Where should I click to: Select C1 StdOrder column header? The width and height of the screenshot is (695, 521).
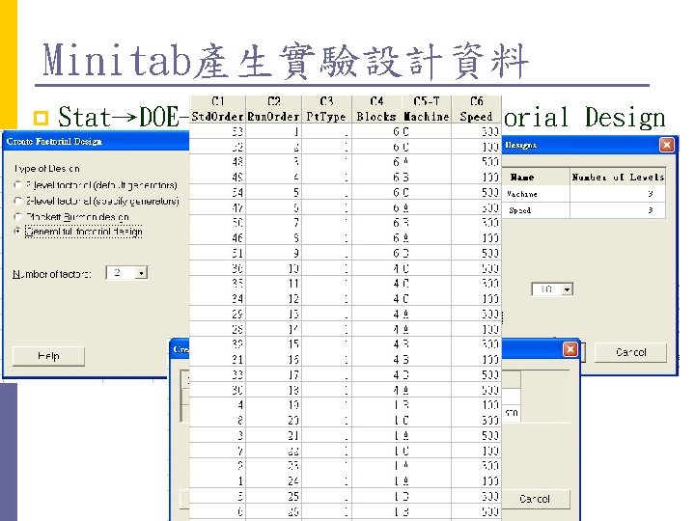217,109
